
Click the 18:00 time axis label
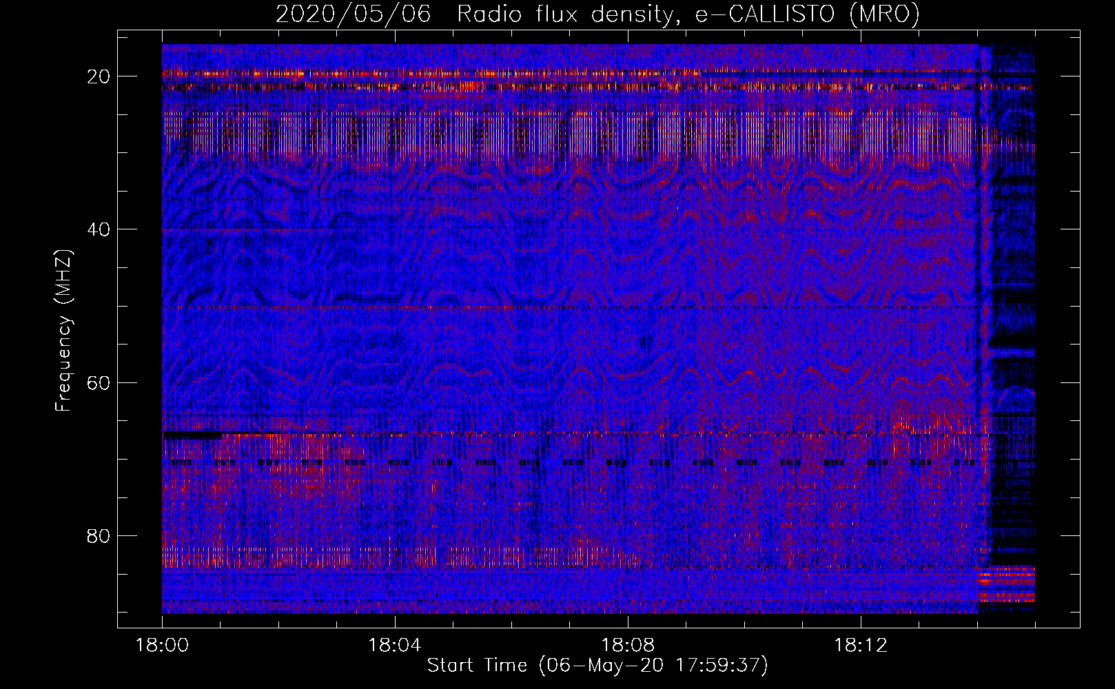(x=162, y=646)
